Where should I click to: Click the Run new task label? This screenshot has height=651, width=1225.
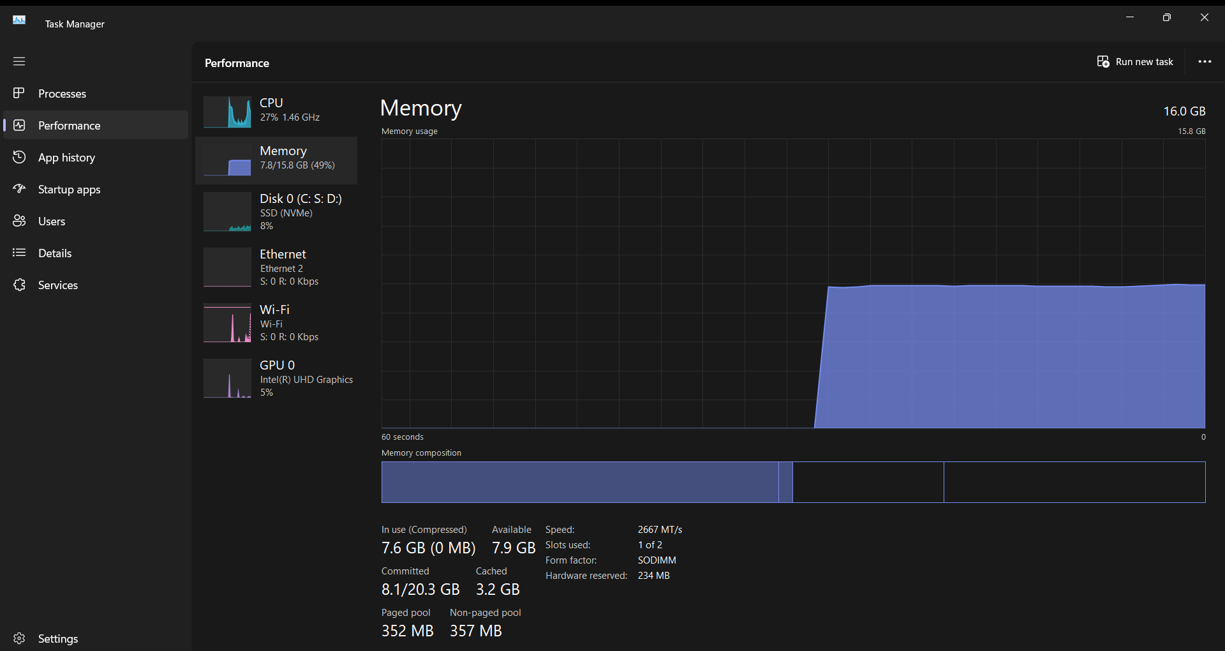(x=1144, y=62)
